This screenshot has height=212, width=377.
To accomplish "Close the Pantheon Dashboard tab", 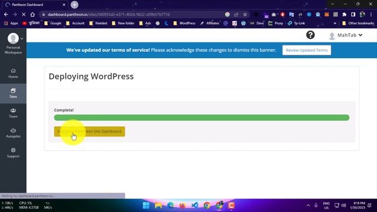I will pyautogui.click(x=64, y=5).
